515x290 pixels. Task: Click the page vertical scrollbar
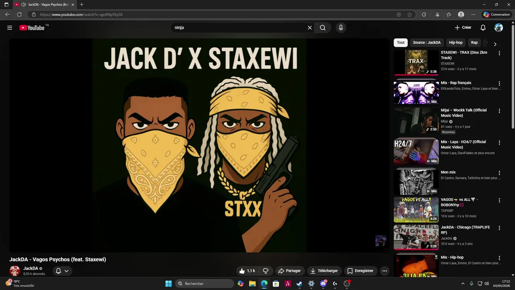click(x=513, y=77)
